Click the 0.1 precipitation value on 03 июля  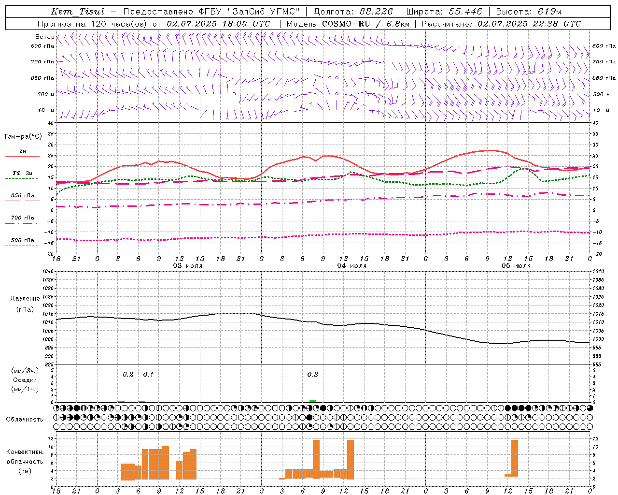click(x=148, y=375)
